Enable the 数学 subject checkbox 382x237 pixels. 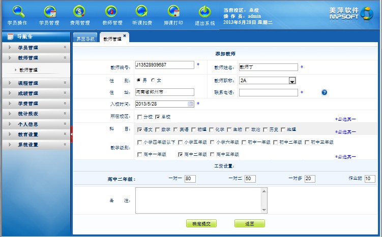[x=157, y=129]
